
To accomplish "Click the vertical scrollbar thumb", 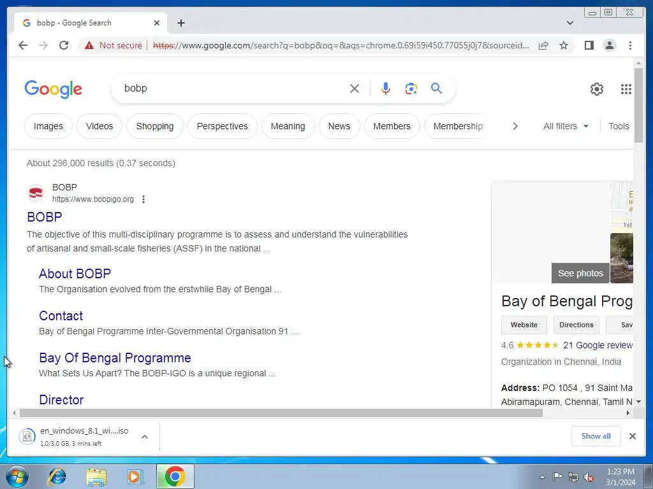I will click(638, 105).
